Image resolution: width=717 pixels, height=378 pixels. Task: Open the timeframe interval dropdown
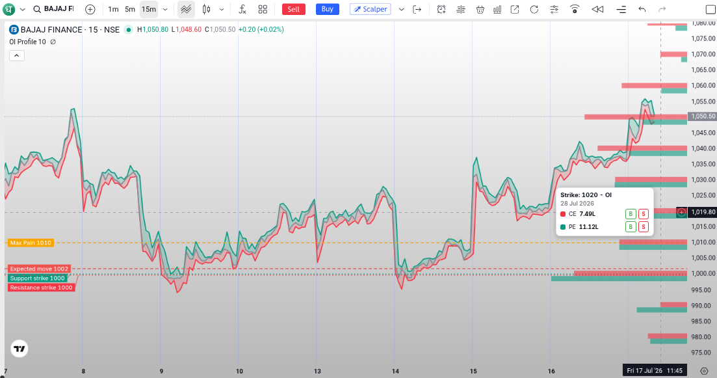tap(166, 9)
